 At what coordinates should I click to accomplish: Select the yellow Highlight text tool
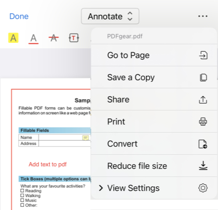[x=13, y=38]
